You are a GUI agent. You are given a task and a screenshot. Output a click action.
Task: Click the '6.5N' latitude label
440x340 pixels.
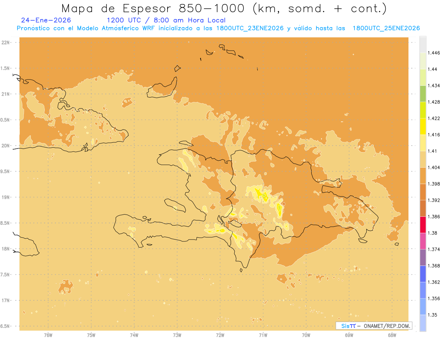[5, 326]
